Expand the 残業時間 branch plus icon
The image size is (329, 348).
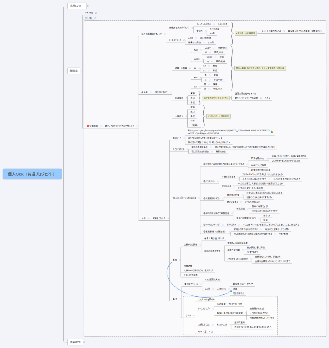click(x=84, y=342)
